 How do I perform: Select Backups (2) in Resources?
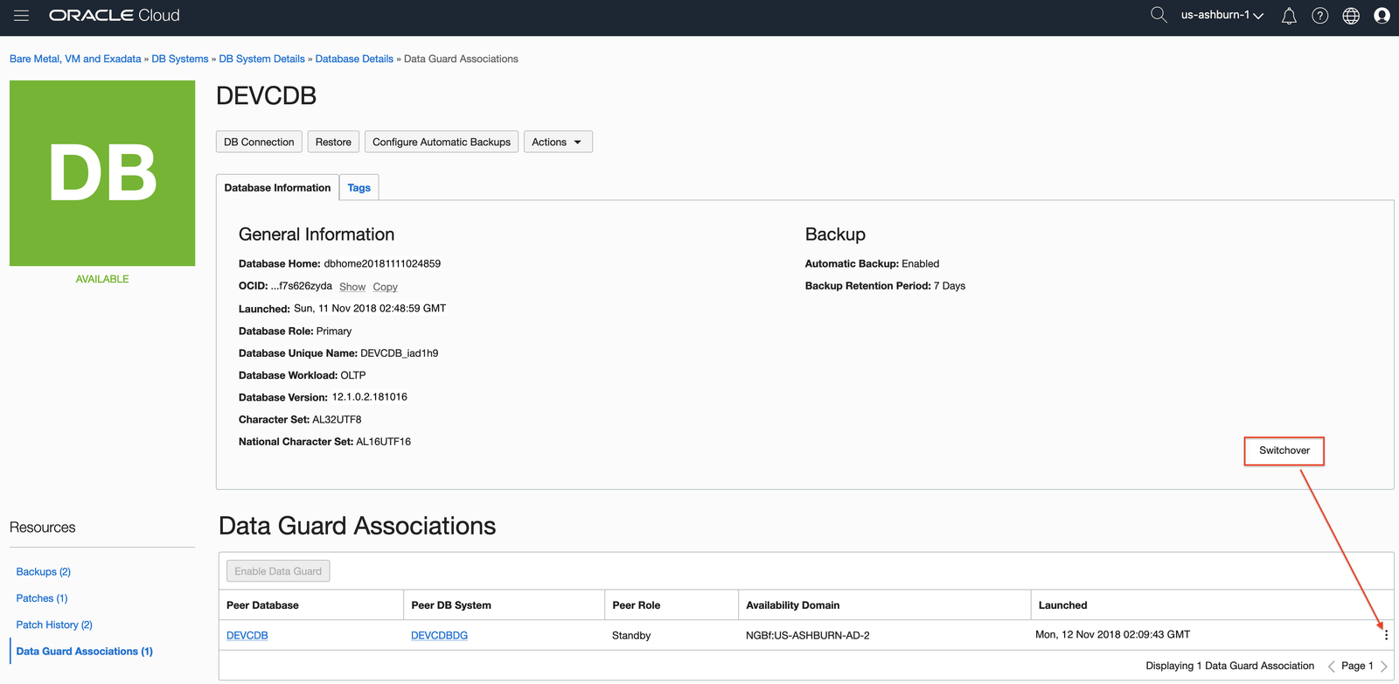[43, 572]
